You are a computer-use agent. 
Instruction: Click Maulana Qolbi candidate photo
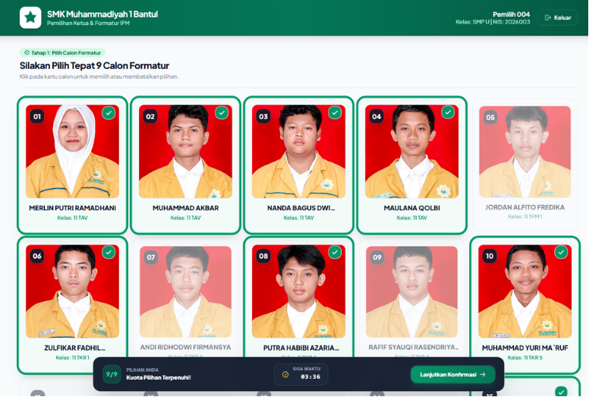411,151
